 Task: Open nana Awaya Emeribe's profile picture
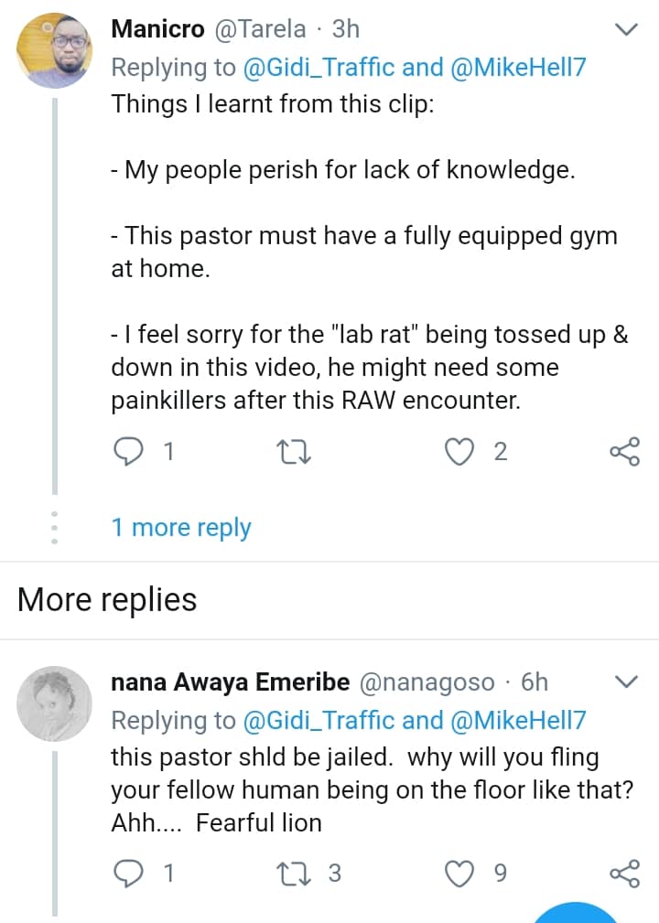55,703
